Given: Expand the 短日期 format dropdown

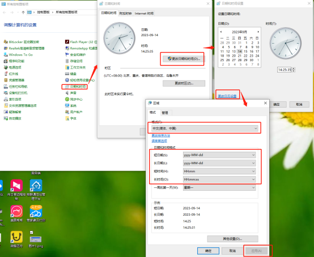Looking at the screenshot, I should tap(219, 155).
